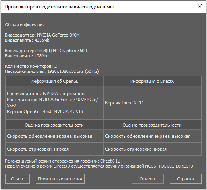Close the Проверка производительности видеоподсистемы dialog
Viewport: 207px width, 190px height.
(x=200, y=6)
